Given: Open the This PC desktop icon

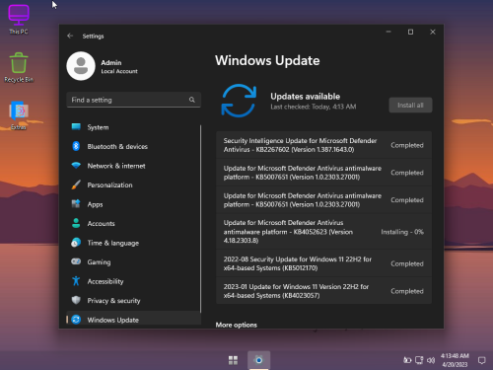Looking at the screenshot, I should pos(19,19).
